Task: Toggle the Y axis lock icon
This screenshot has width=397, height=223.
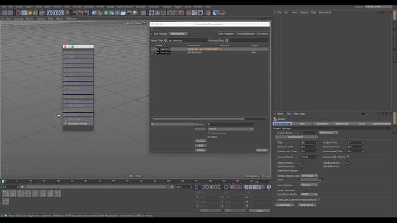Action: pos(55,13)
